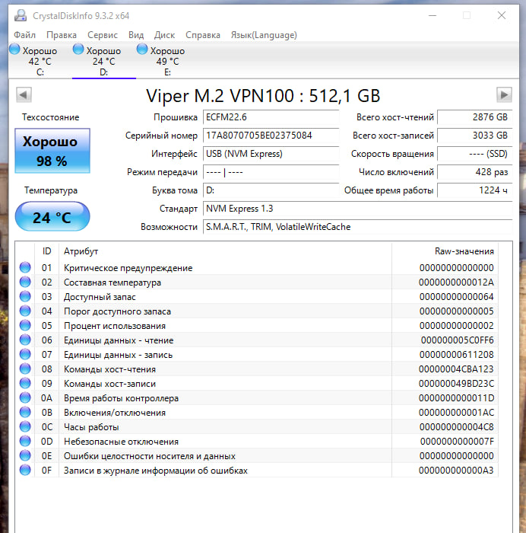Click power-on count value 428 раз
Image resolution: width=526 pixels, height=533 pixels.
(x=474, y=172)
